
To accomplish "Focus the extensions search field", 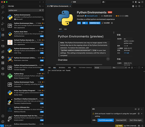I will [x=23, y=10].
